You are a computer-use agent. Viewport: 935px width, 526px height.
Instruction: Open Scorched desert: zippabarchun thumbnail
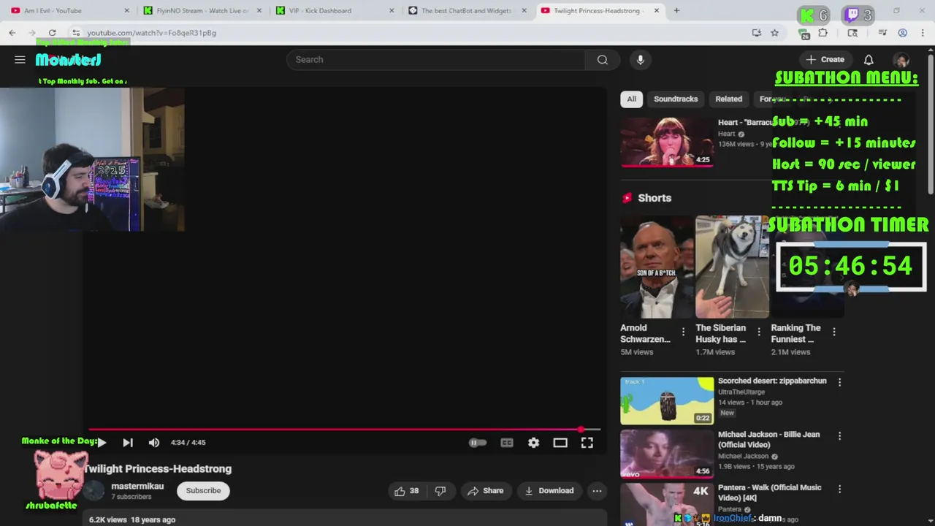pos(667,400)
